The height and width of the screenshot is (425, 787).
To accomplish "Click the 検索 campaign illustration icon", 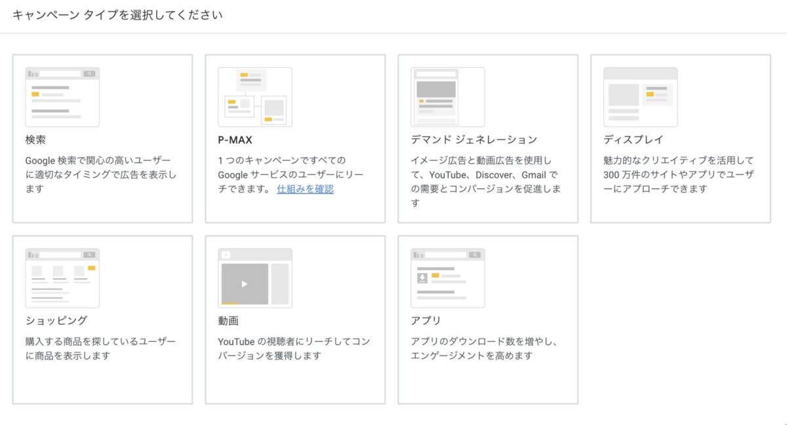I will coord(62,97).
